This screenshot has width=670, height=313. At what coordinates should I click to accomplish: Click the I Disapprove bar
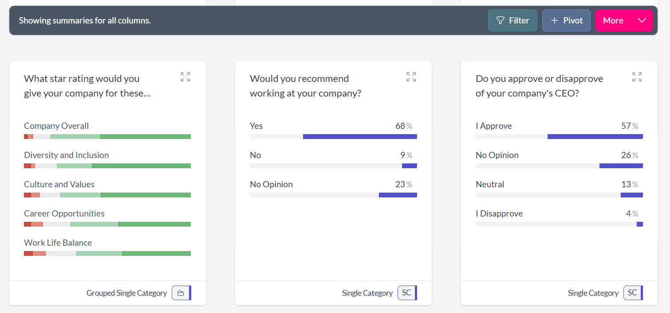click(x=559, y=224)
